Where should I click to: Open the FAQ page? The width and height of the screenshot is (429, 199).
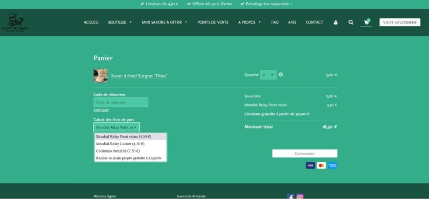[275, 22]
